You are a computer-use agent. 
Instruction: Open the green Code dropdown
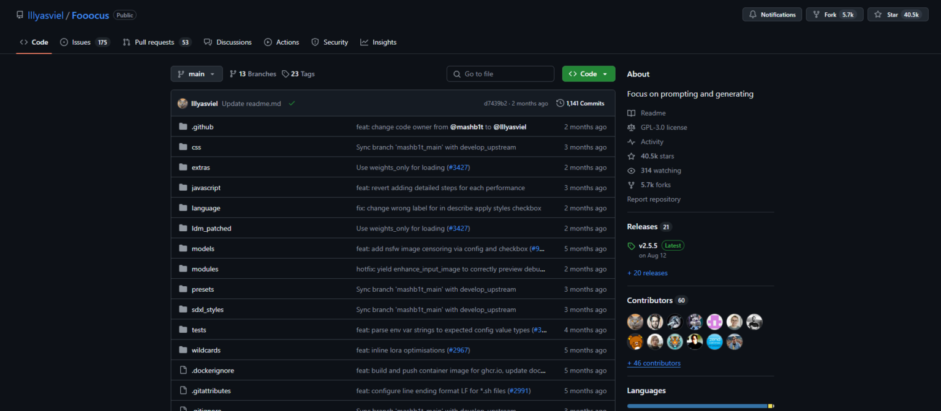coord(588,73)
